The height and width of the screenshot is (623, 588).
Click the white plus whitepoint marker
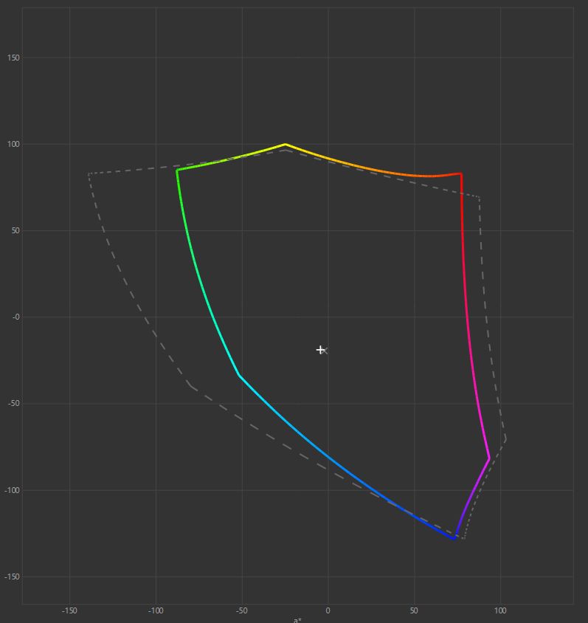click(x=320, y=350)
